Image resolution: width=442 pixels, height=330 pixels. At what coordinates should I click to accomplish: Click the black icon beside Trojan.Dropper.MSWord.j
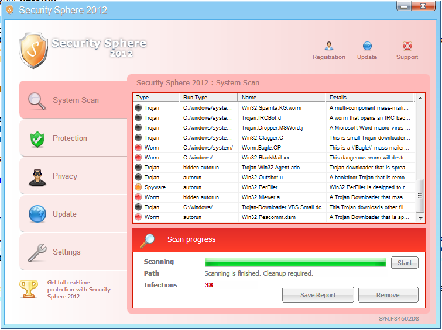[138, 128]
